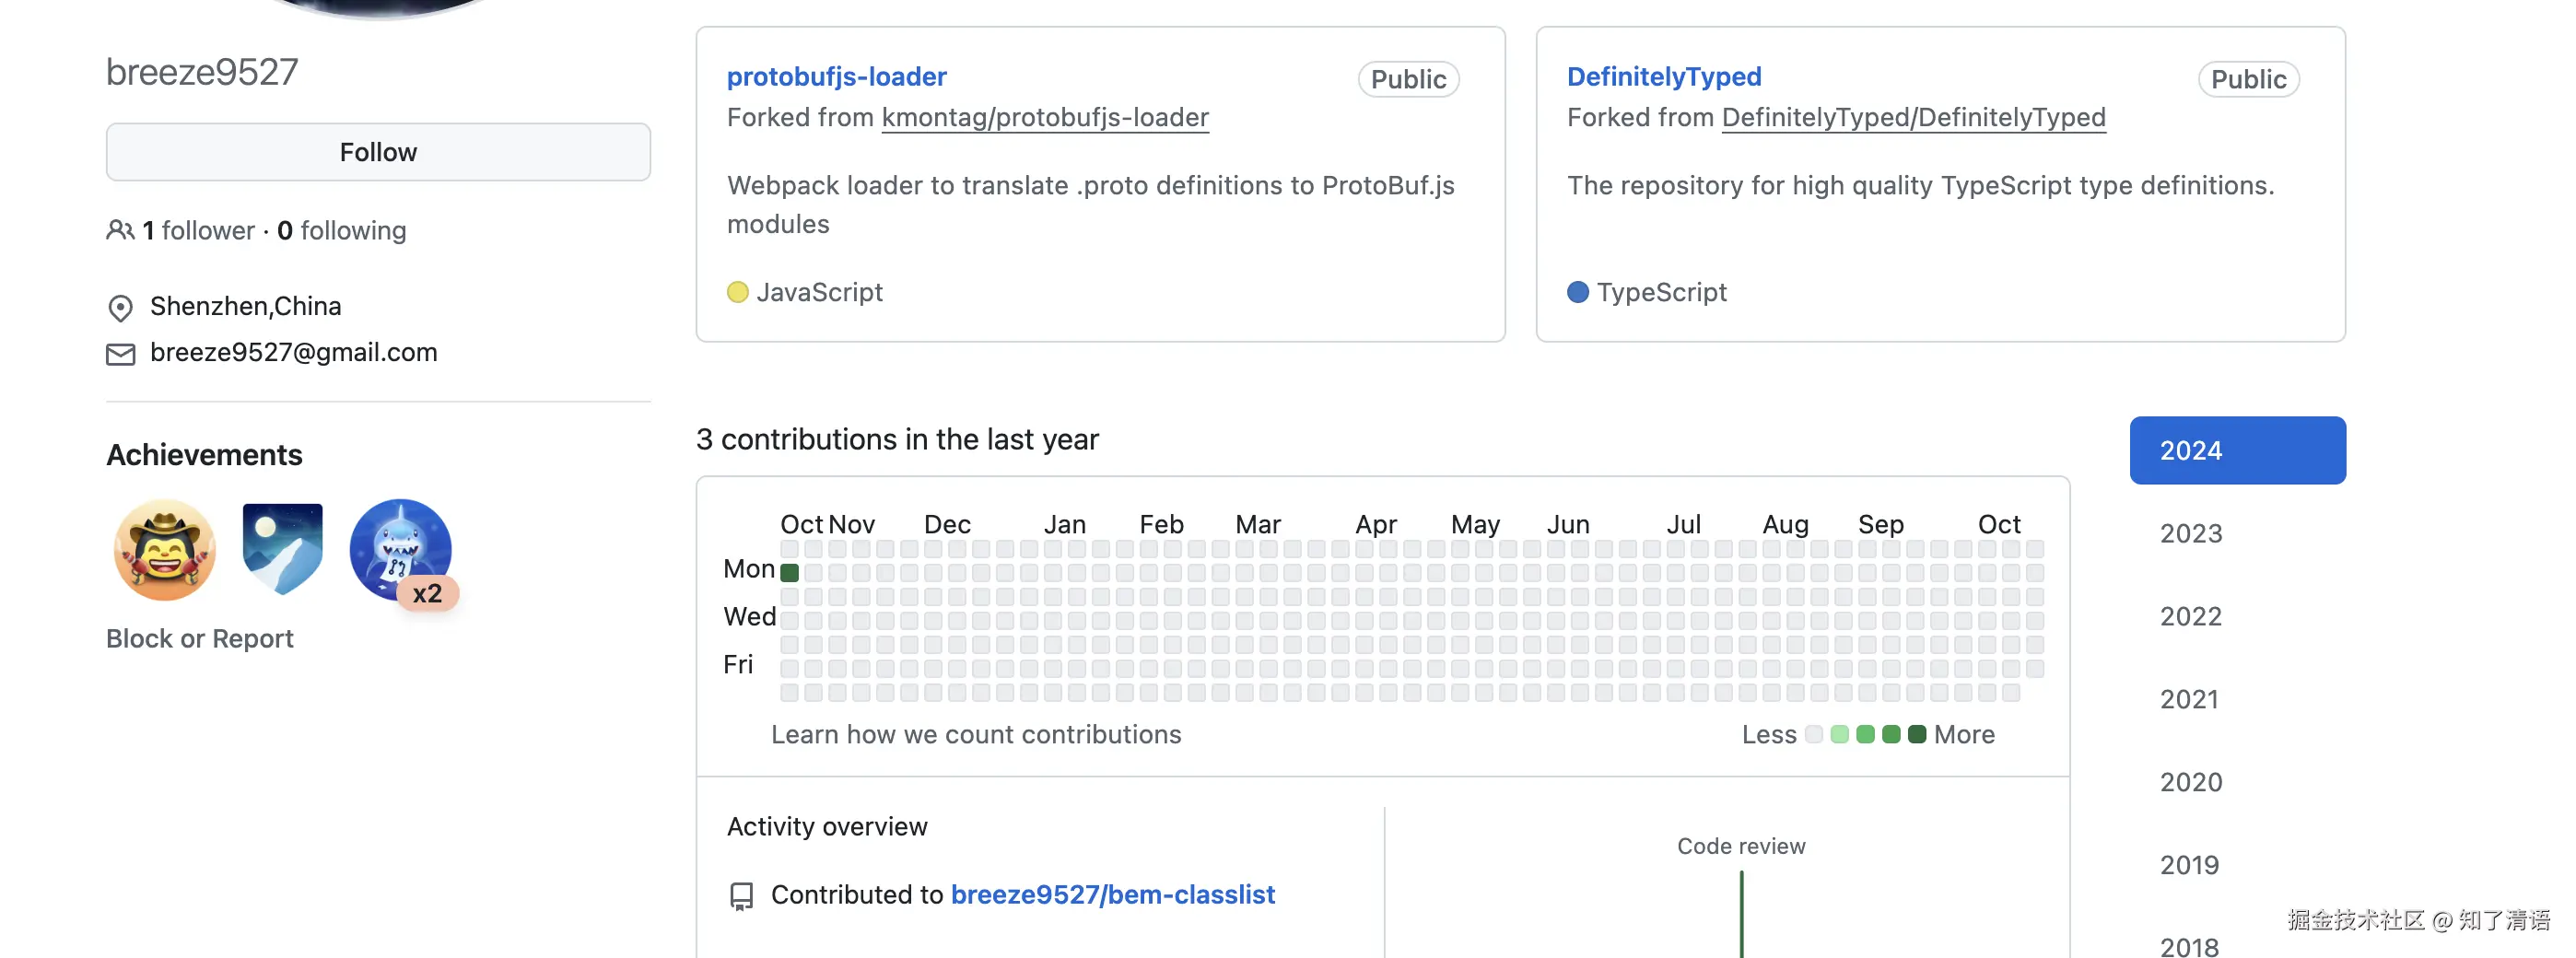Image resolution: width=2576 pixels, height=958 pixels.
Task: Click the yellow JavaScript language dot
Action: 738,292
